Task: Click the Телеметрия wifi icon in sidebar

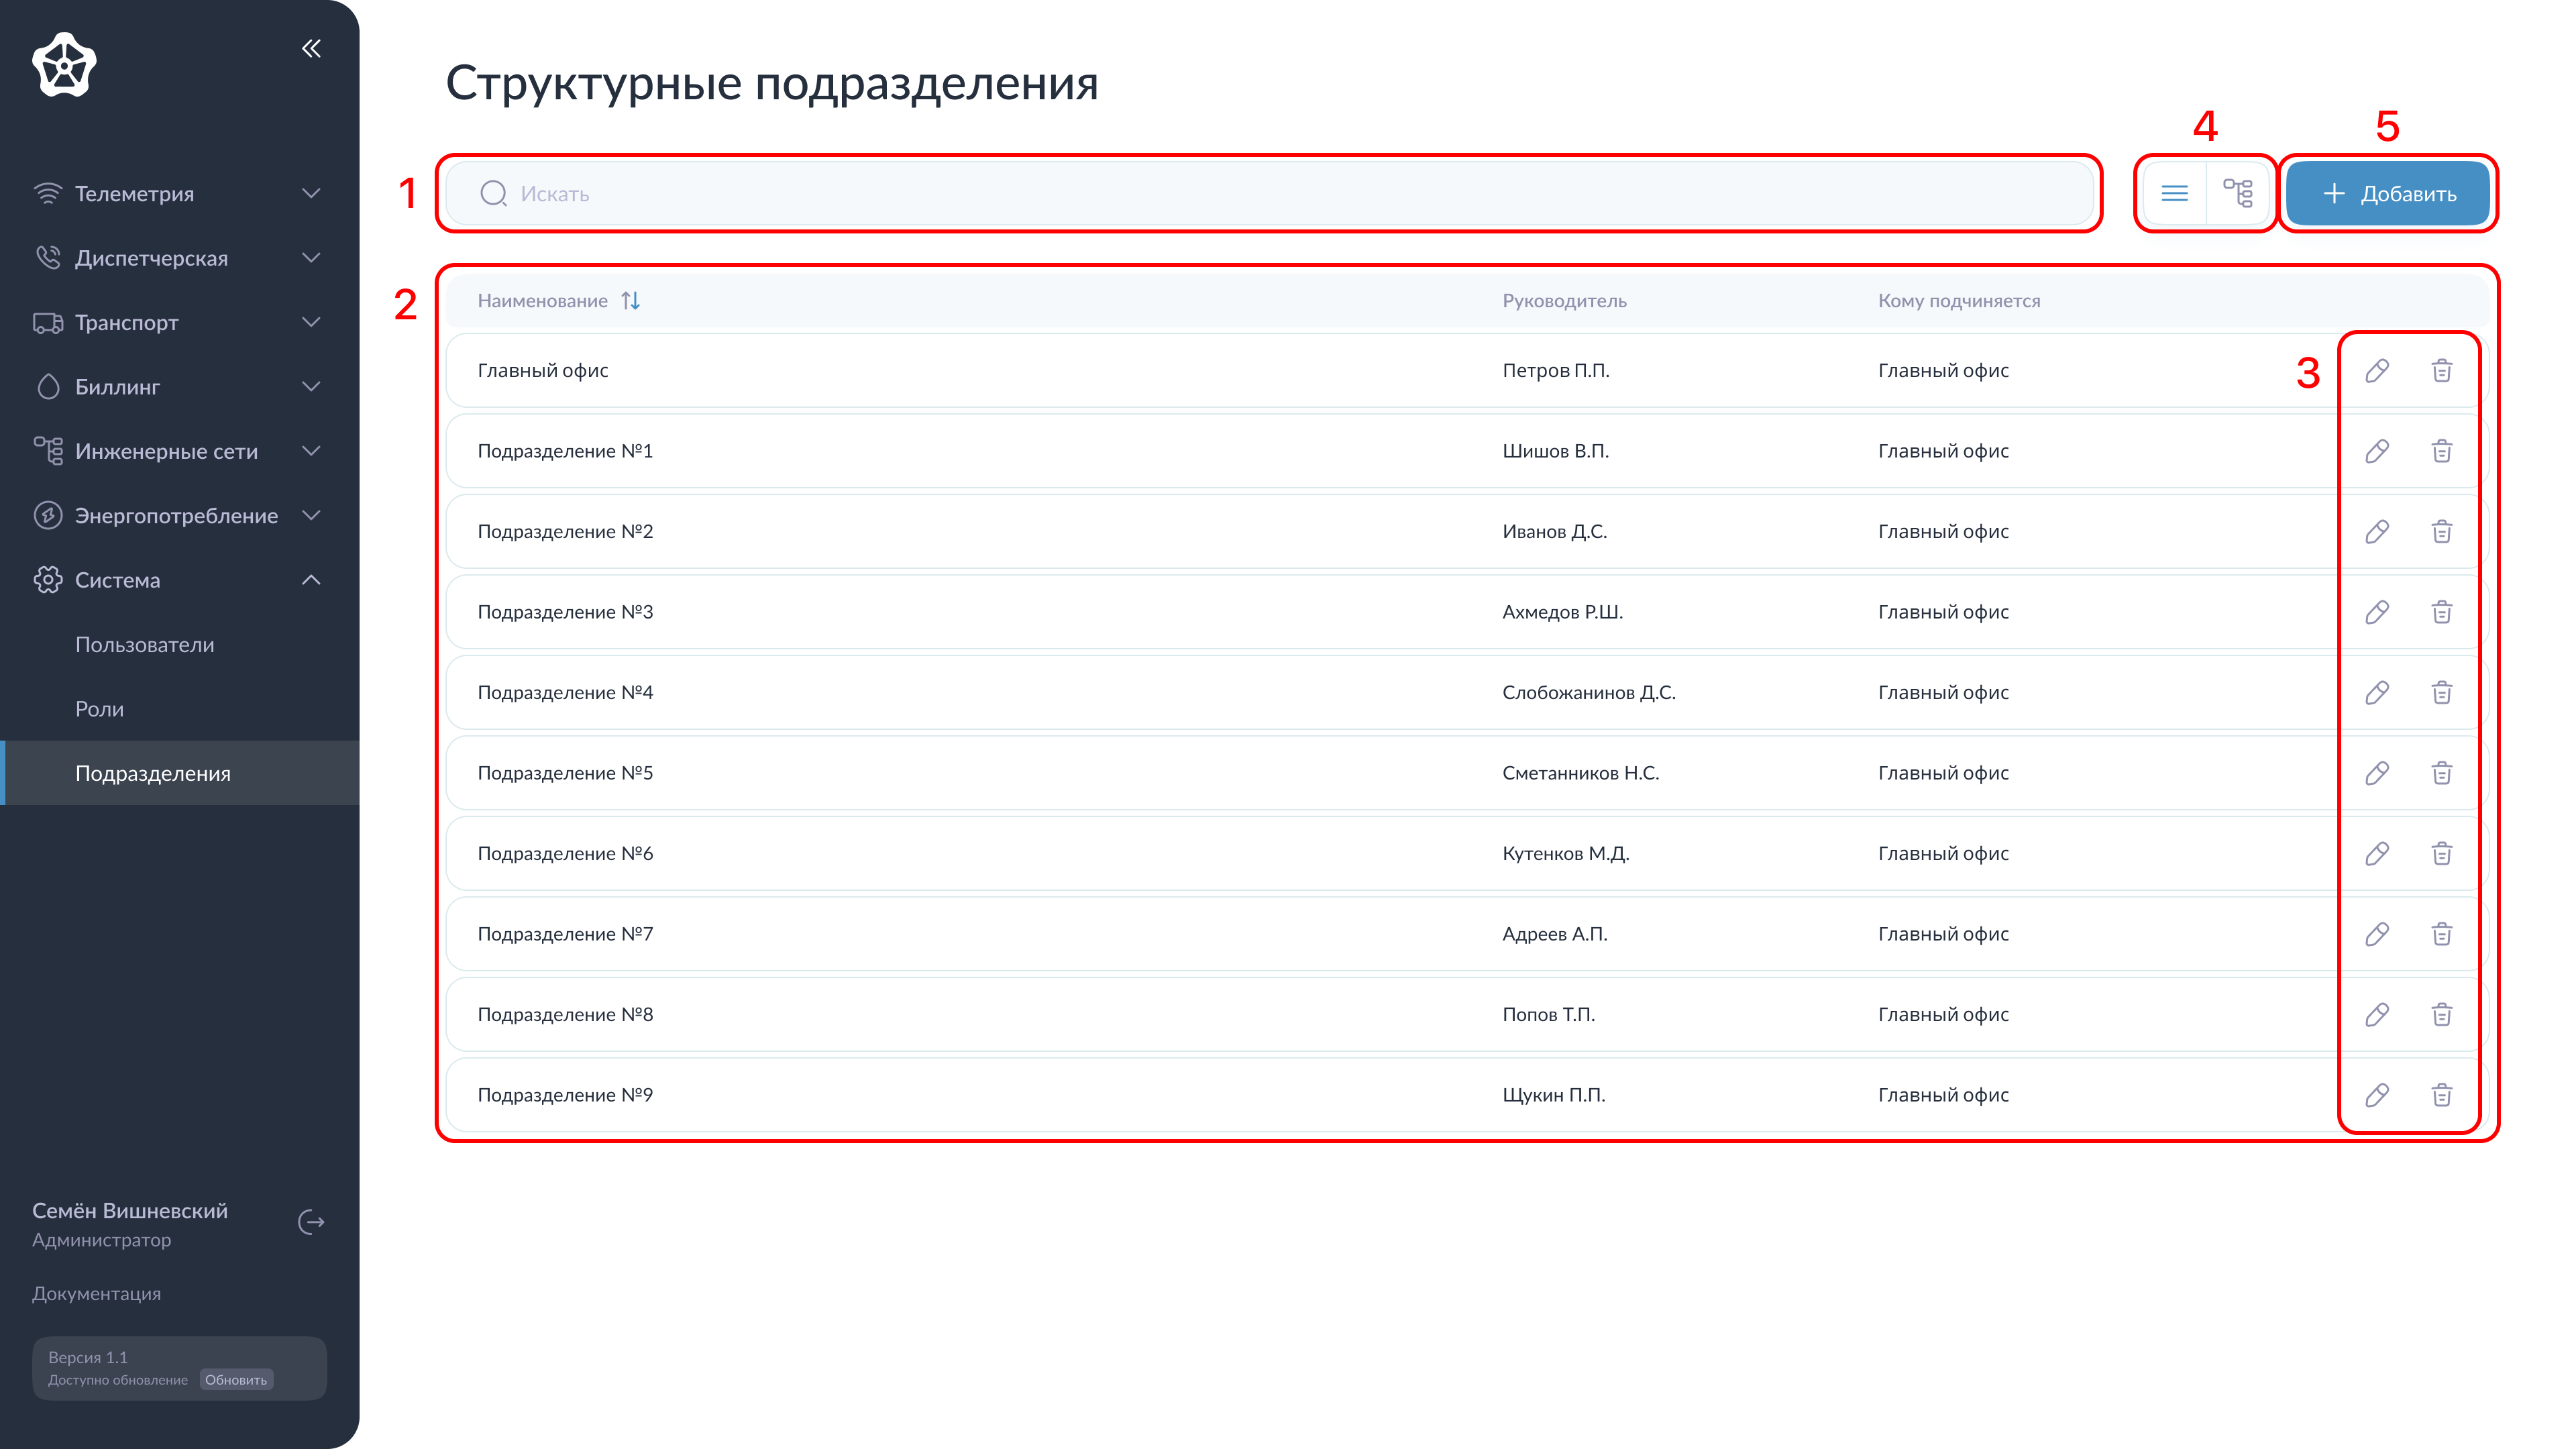Action: pos(48,192)
